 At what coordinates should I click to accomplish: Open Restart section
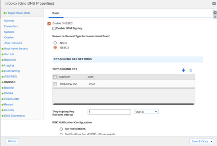point(9,104)
